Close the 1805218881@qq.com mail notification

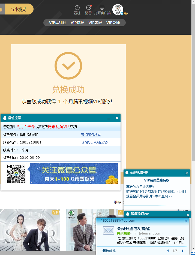[186, 221]
